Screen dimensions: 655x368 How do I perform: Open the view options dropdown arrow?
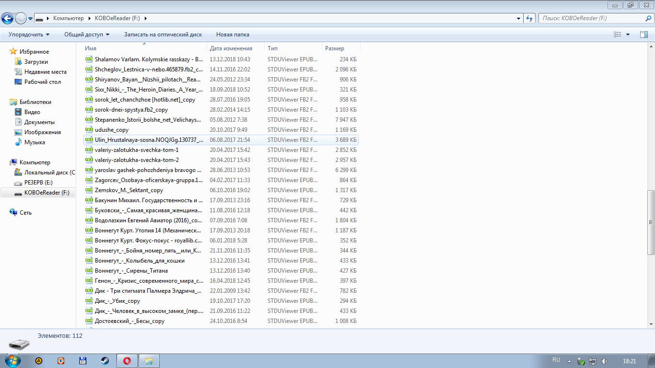[628, 34]
